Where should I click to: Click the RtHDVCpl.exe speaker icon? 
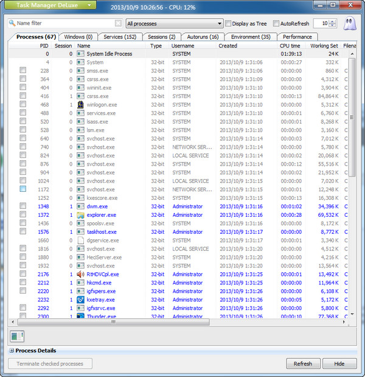(81, 274)
